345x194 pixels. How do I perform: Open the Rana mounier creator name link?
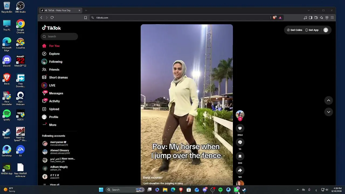coord(153,178)
